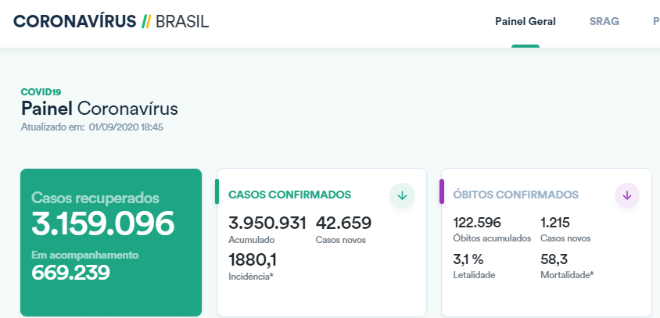Image resolution: width=660 pixels, height=318 pixels.
Task: Click the Incidência value 1880,1
Action: pos(252,259)
